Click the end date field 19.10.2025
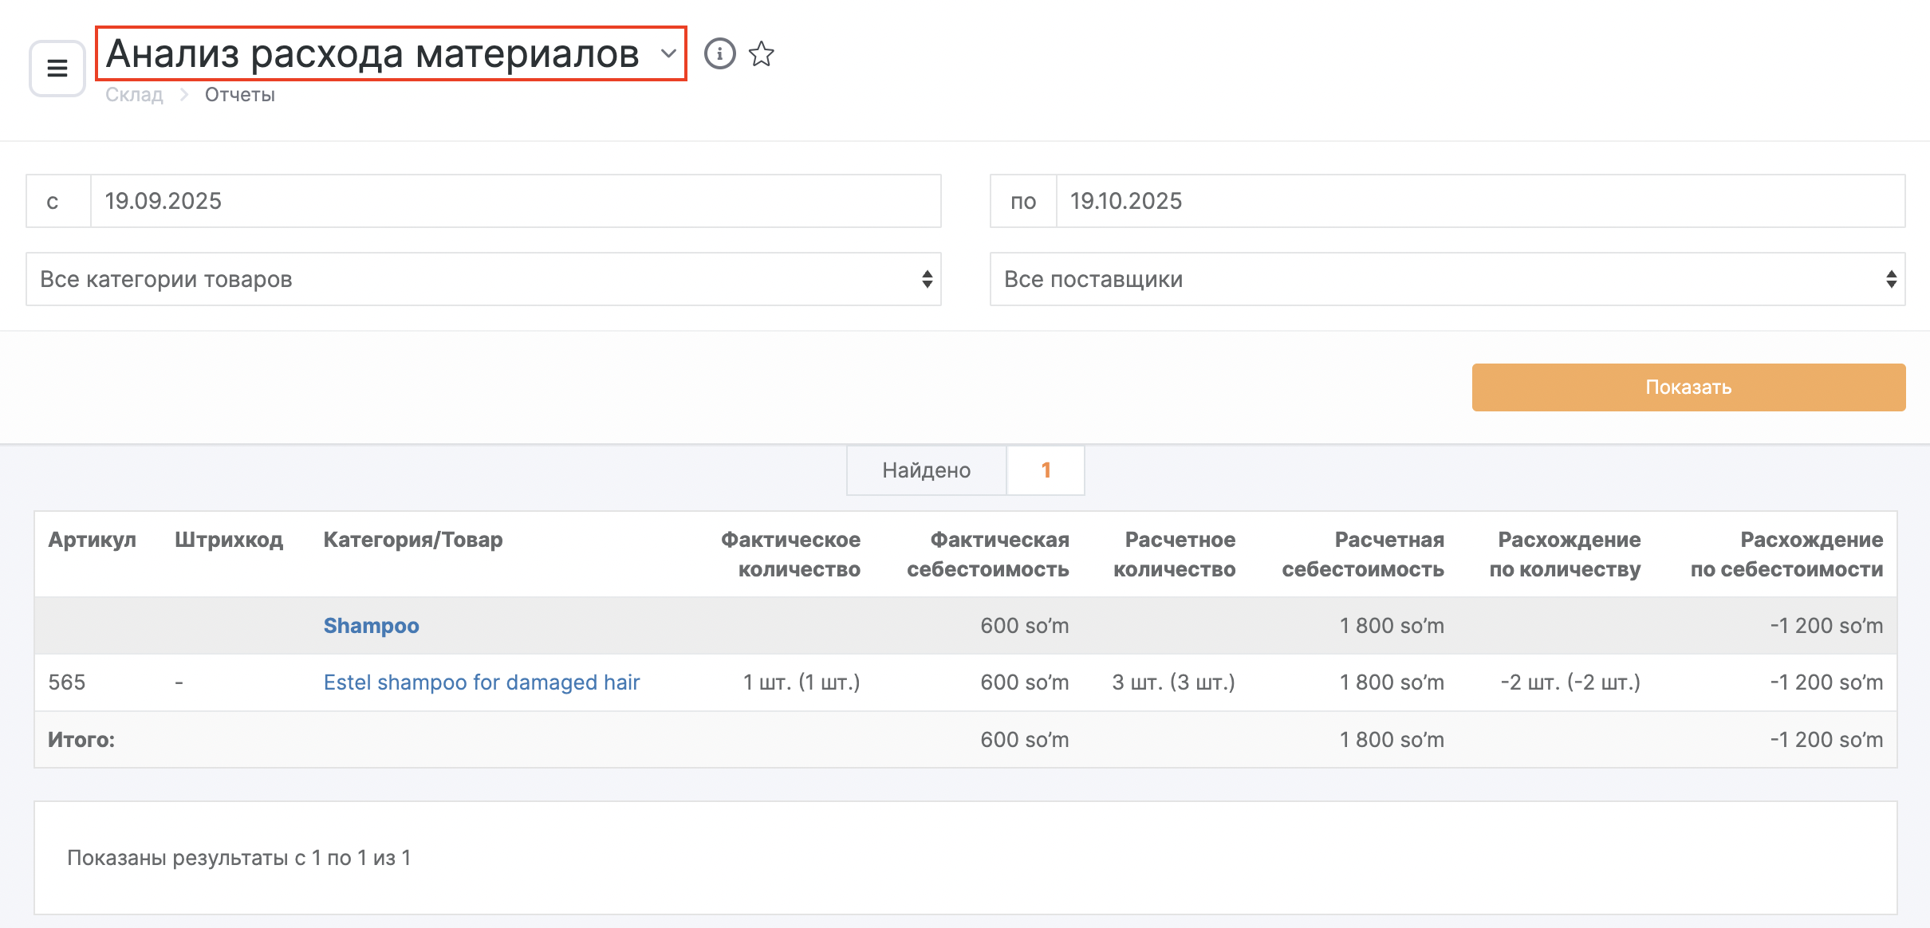 (x=1480, y=201)
